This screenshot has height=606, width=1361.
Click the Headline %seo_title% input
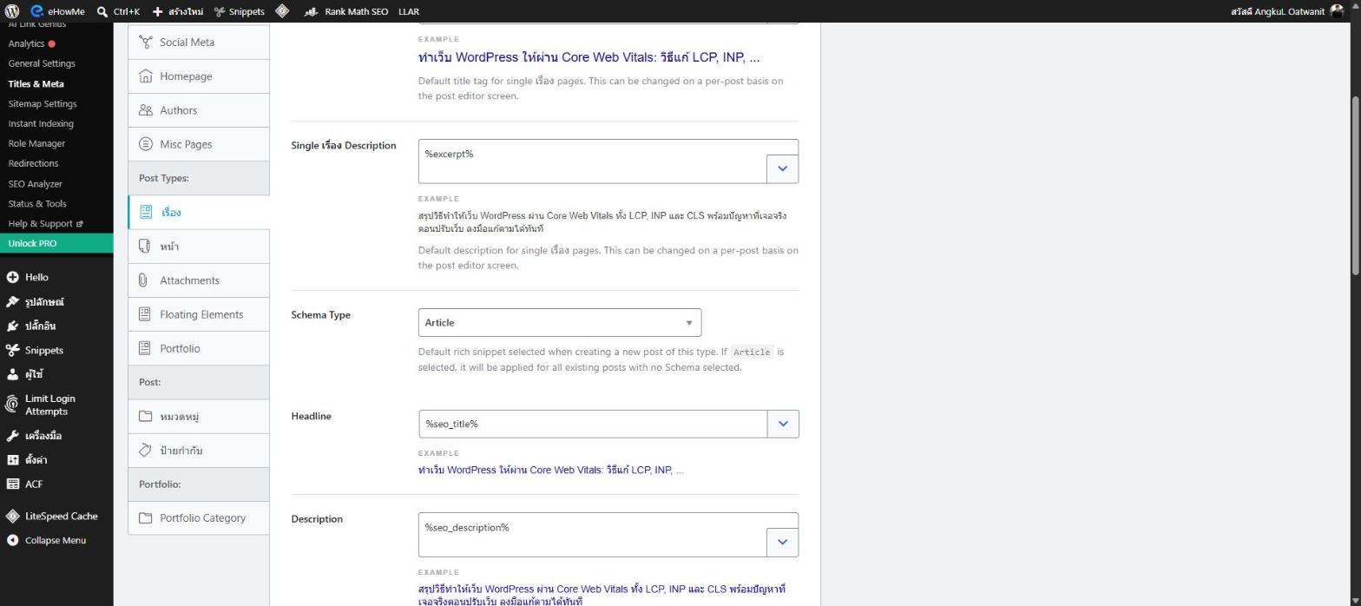click(x=593, y=424)
